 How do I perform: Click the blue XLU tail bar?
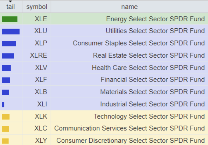[x=11, y=31]
